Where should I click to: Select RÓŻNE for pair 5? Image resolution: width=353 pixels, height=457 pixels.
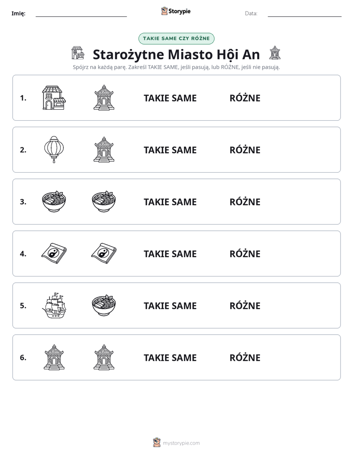click(245, 306)
